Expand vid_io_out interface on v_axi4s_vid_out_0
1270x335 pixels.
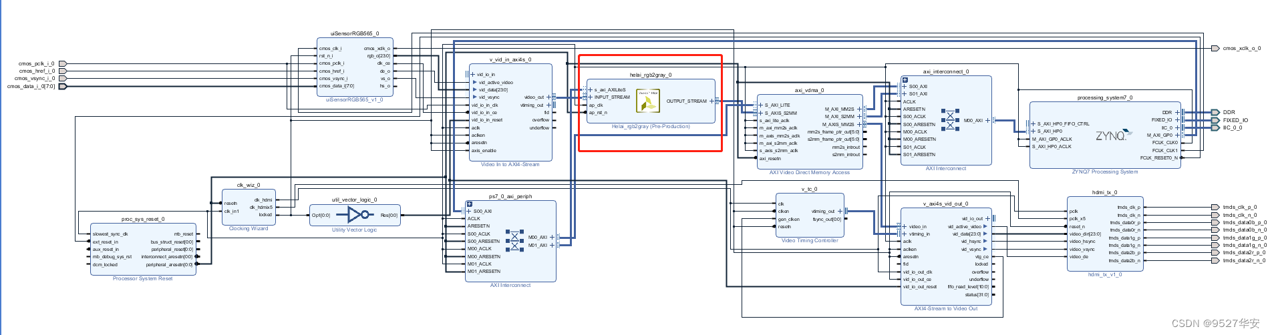point(987,219)
